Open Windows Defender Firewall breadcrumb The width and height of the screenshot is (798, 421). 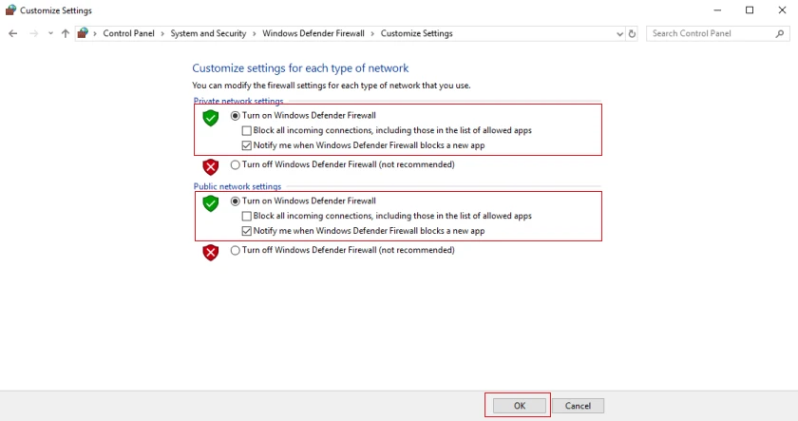click(313, 33)
